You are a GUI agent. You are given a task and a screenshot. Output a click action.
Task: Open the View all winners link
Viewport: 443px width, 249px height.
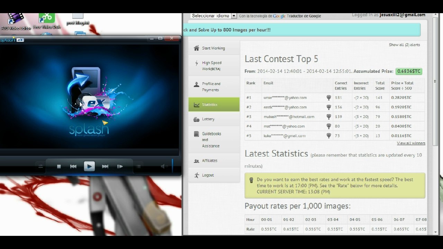[411, 143]
